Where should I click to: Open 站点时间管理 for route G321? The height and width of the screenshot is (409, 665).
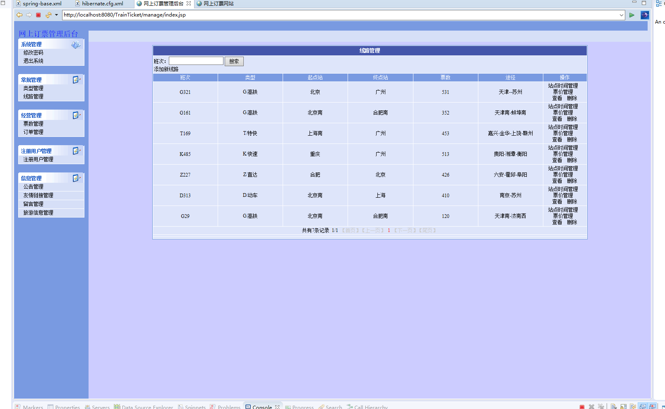(563, 86)
